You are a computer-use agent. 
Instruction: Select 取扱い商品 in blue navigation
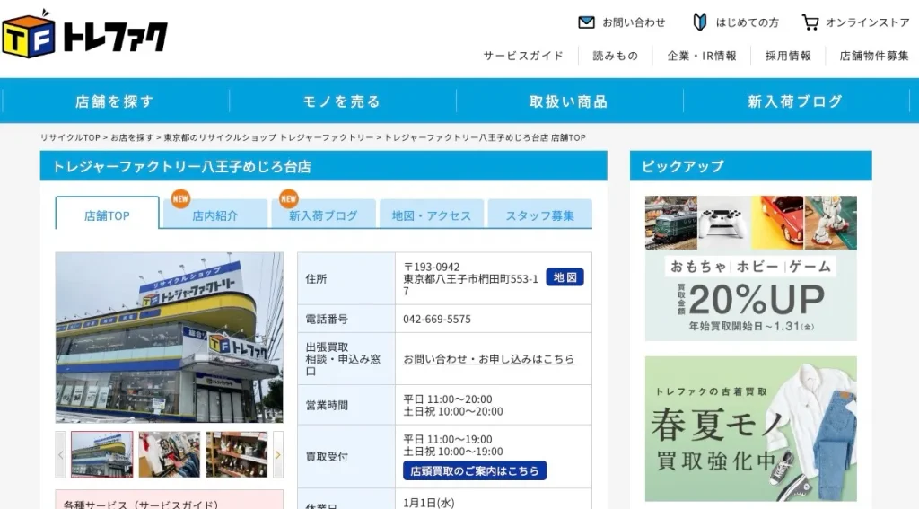[x=568, y=101]
